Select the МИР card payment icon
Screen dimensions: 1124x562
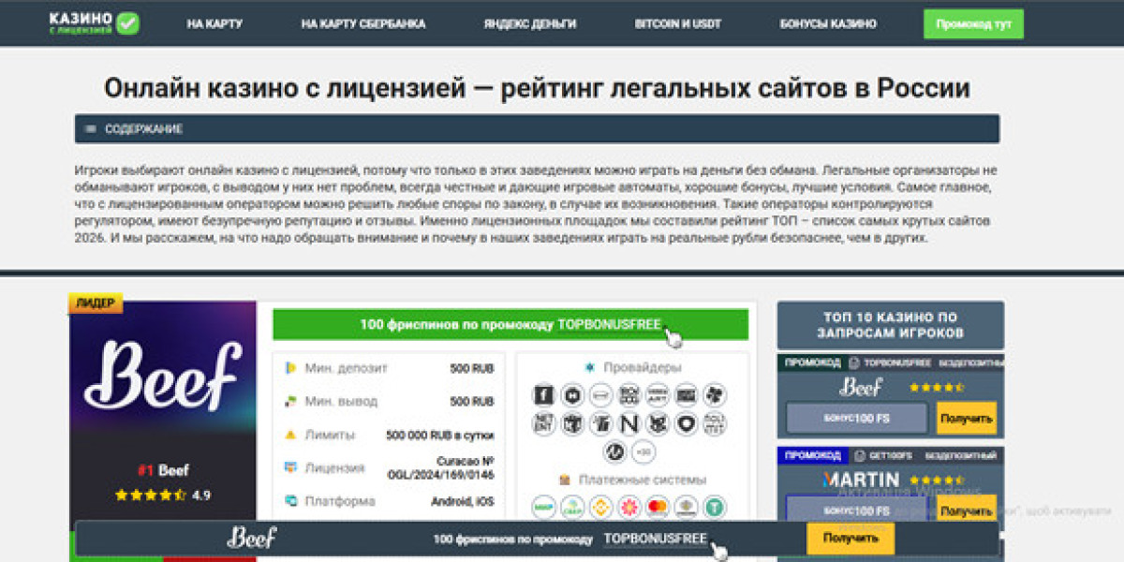(x=544, y=506)
